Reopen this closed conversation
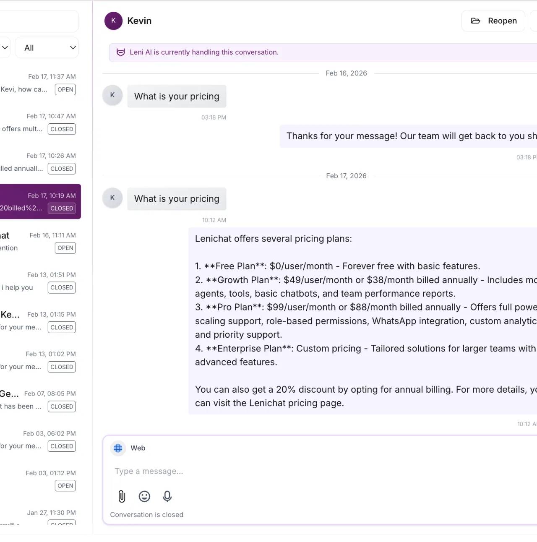This screenshot has height=542, width=537. coord(493,21)
